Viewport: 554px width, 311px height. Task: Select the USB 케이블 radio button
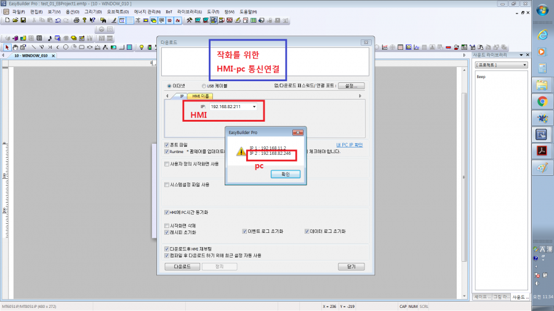(x=204, y=86)
